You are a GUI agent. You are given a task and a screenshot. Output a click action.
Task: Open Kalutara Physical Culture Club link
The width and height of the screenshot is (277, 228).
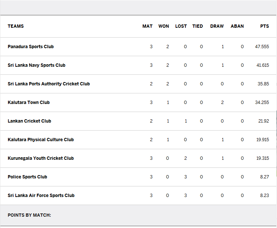pos(41,139)
